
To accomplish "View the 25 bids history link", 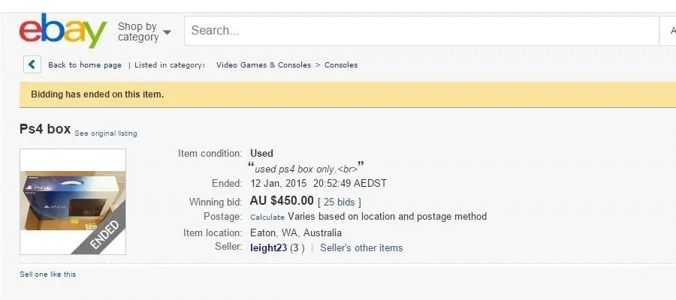I will [340, 202].
